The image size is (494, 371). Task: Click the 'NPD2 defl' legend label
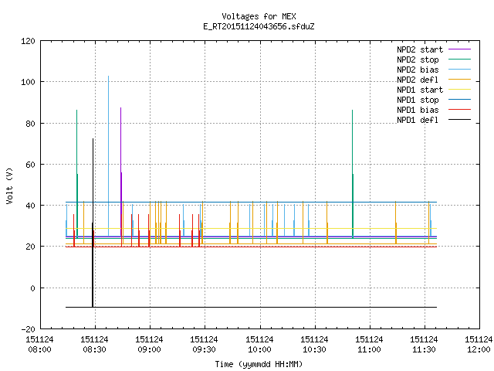(418, 80)
